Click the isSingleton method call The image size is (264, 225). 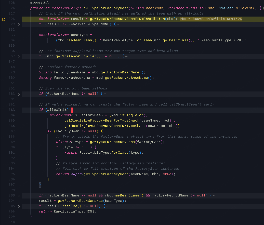tap(132, 115)
